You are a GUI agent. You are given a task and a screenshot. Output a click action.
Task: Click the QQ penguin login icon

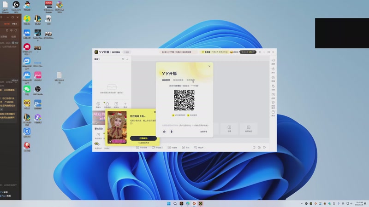[172, 132]
